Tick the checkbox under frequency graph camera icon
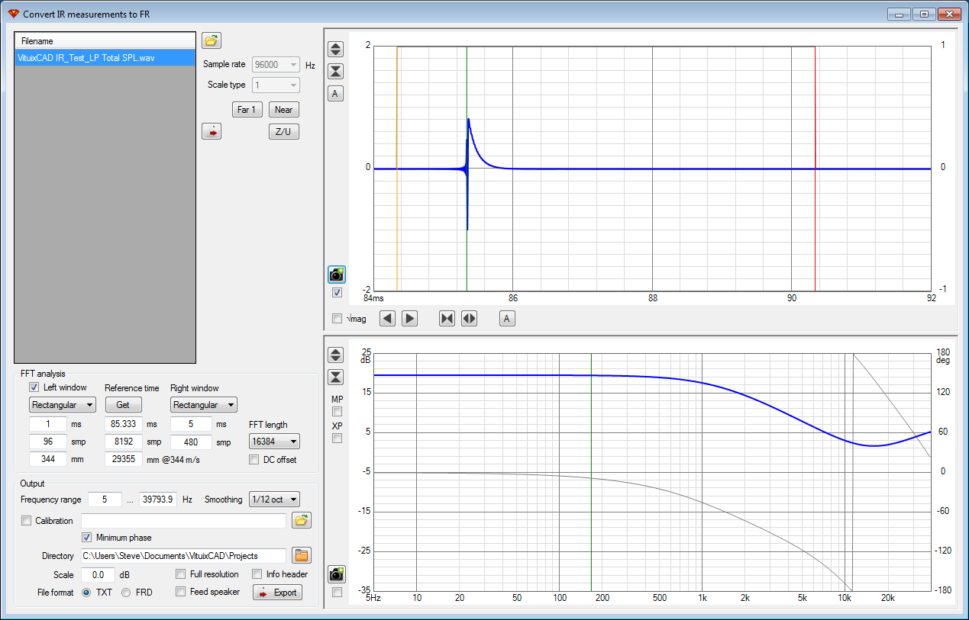Screen dimensions: 969x620 click(x=337, y=592)
